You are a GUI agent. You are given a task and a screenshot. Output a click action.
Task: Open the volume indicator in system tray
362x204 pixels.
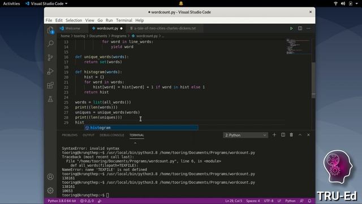click(x=343, y=3)
